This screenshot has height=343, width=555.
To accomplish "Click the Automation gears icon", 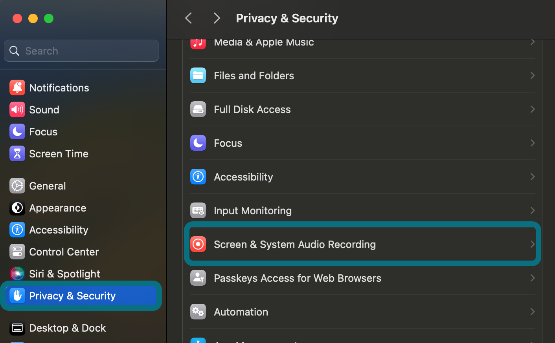I will [198, 312].
